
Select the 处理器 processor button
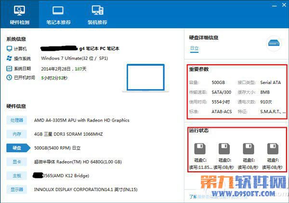[16, 120]
